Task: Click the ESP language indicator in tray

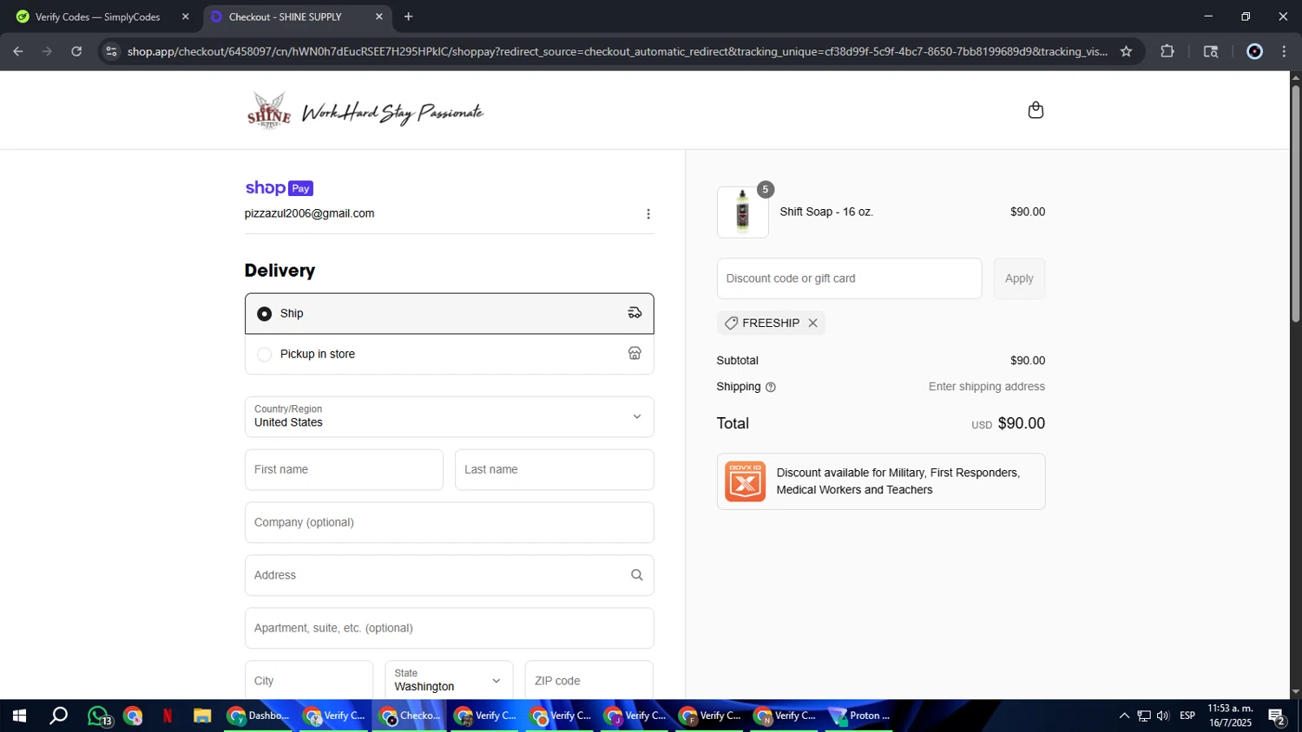Action: 1187,716
